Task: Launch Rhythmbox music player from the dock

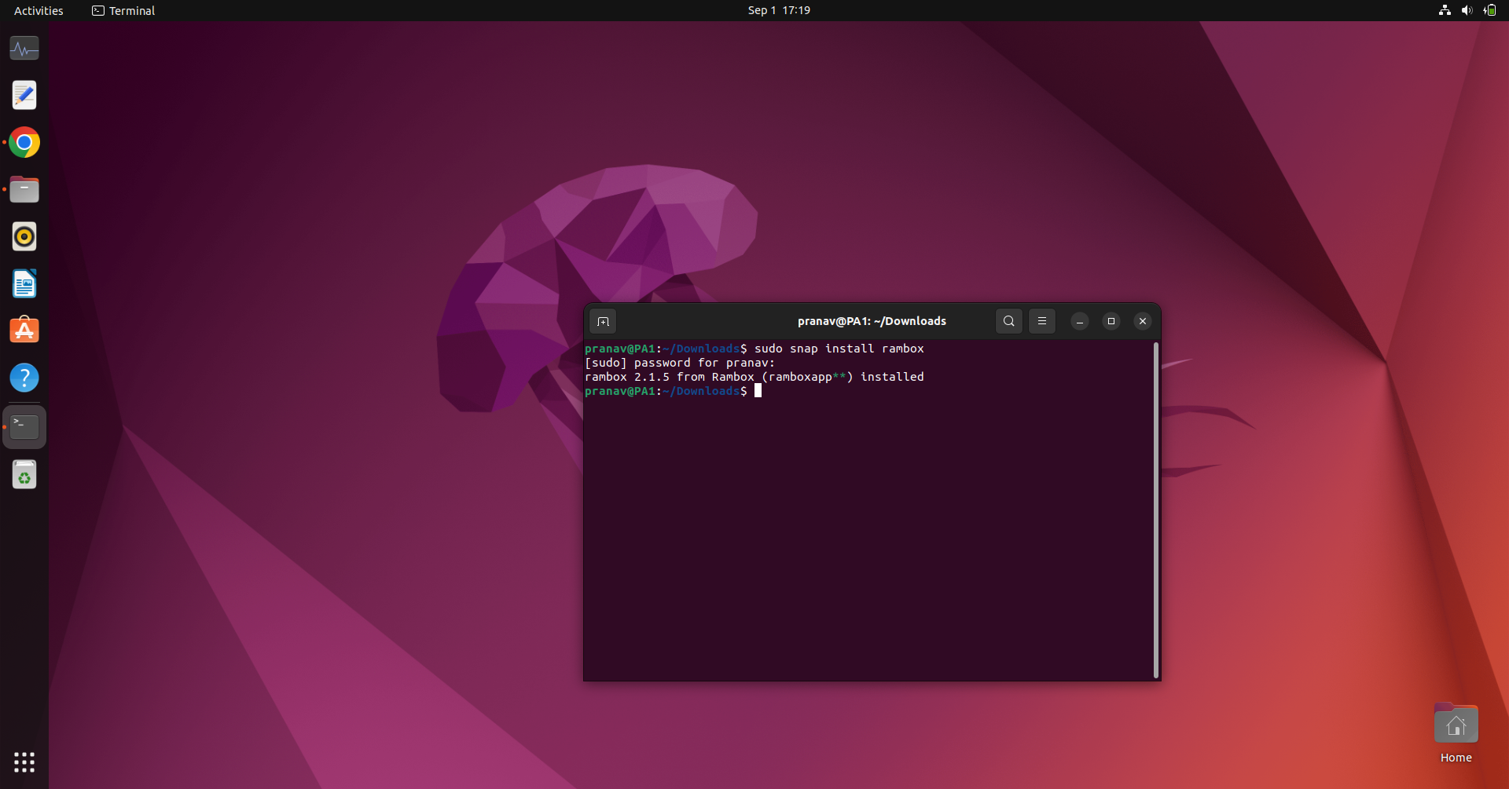Action: [x=24, y=236]
